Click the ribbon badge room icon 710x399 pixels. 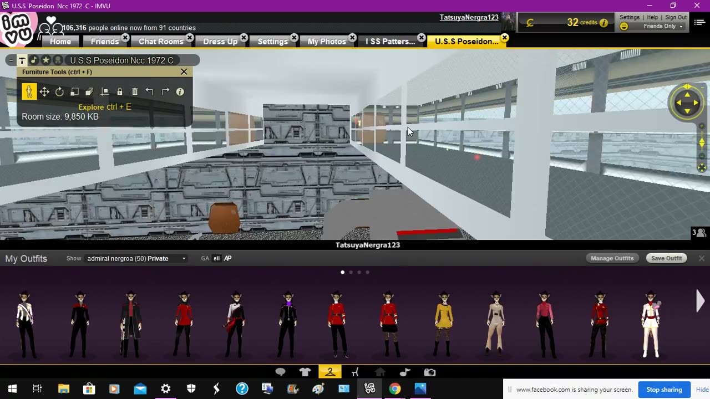tap(58, 60)
